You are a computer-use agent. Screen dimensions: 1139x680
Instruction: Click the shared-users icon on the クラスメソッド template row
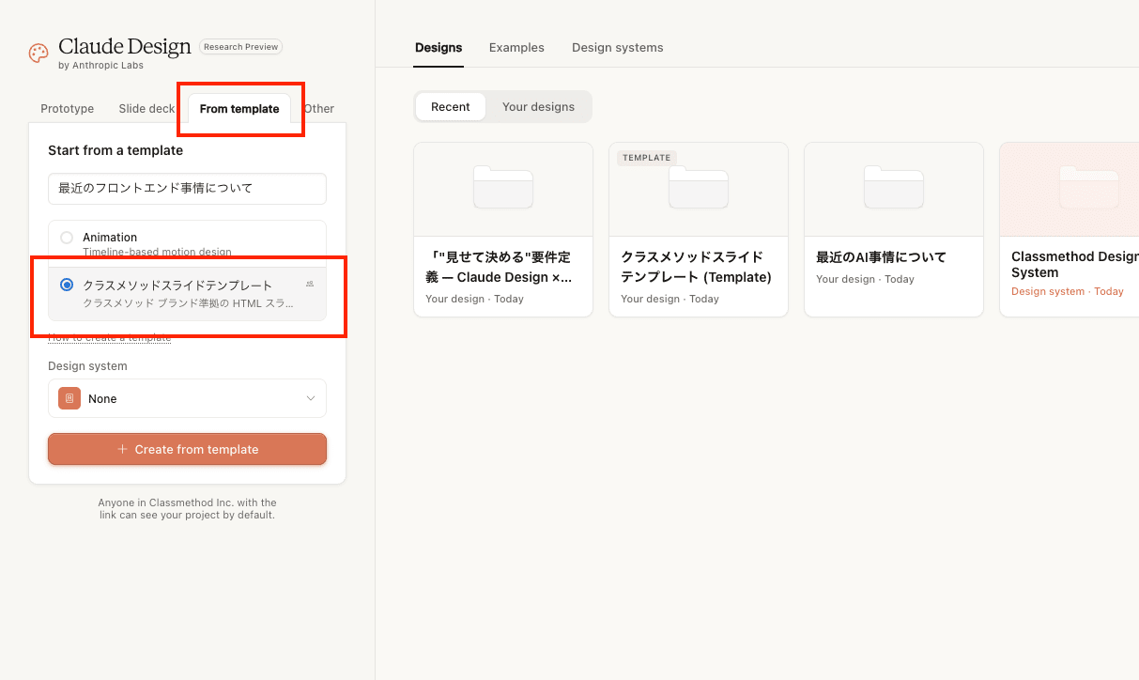point(310,285)
